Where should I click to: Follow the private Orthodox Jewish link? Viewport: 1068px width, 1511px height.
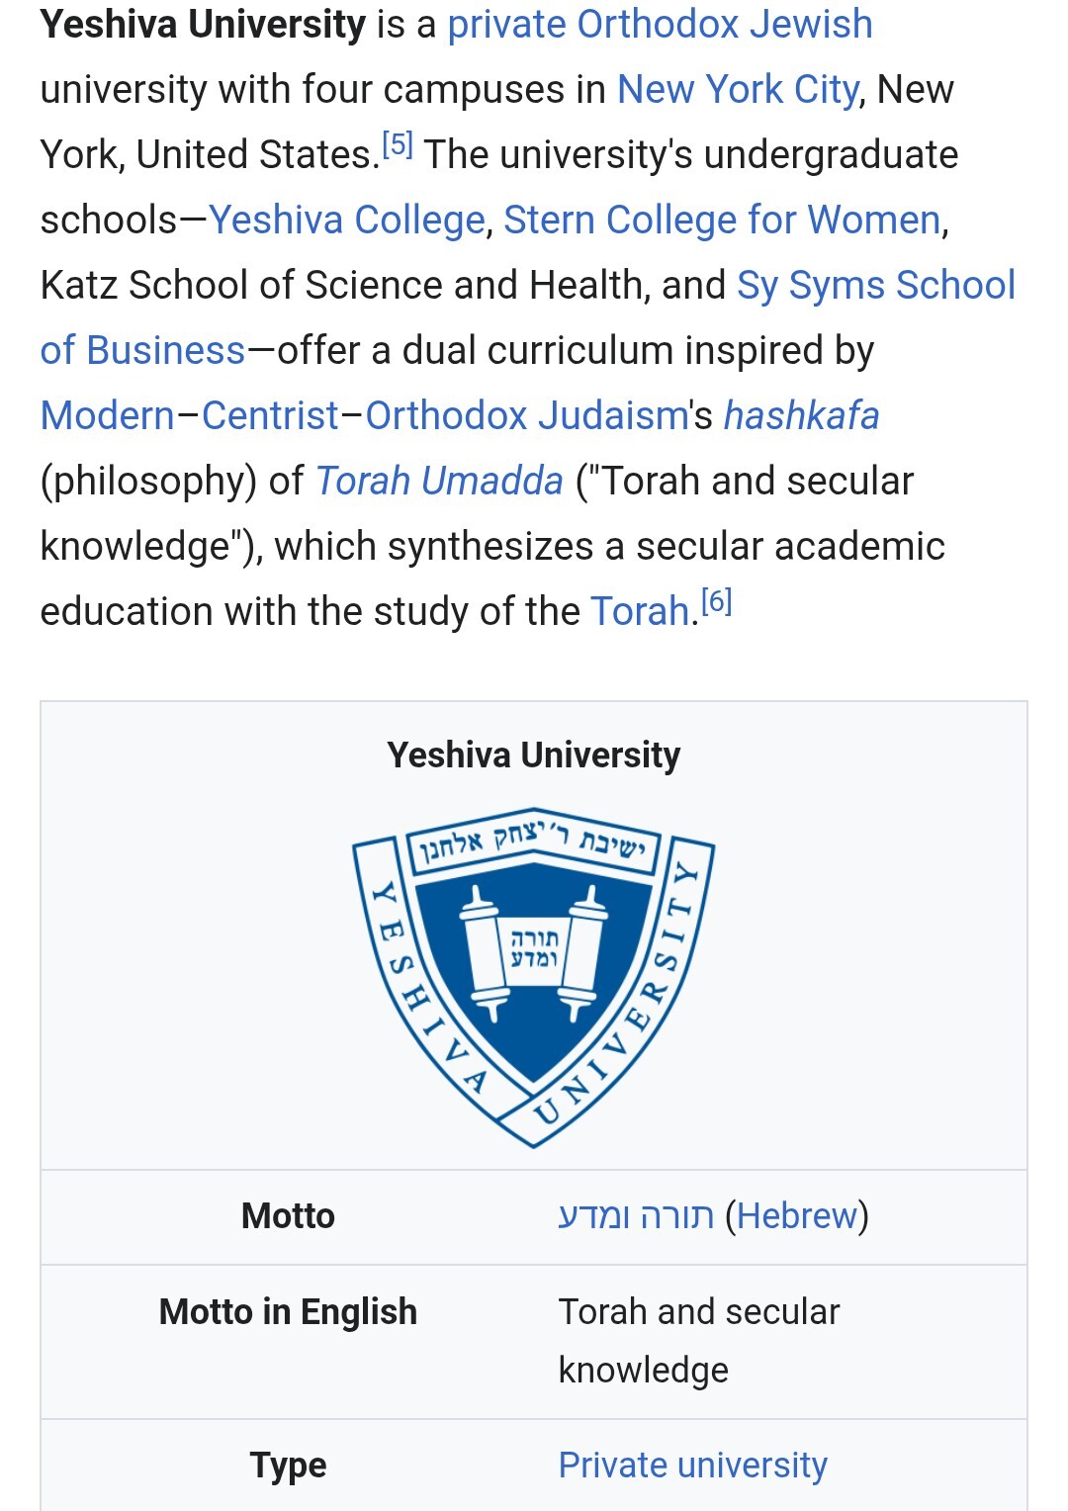click(660, 25)
